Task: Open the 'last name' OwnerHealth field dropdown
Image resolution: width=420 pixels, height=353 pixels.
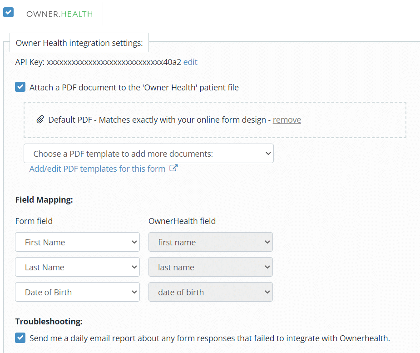Action: (x=210, y=267)
